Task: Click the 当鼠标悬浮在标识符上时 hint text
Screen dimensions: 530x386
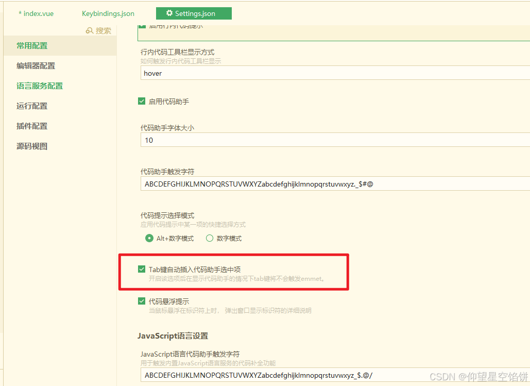Action: click(x=230, y=311)
